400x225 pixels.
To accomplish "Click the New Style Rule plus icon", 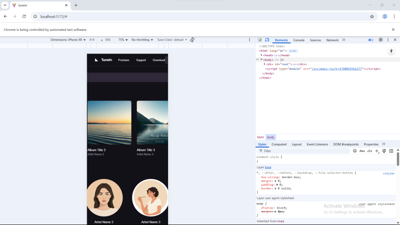I will tap(377, 151).
